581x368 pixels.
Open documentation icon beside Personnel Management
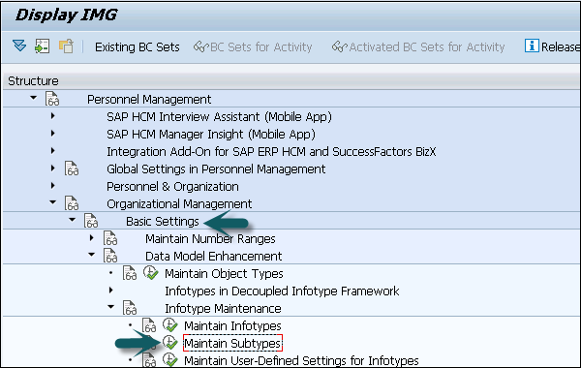click(x=52, y=99)
